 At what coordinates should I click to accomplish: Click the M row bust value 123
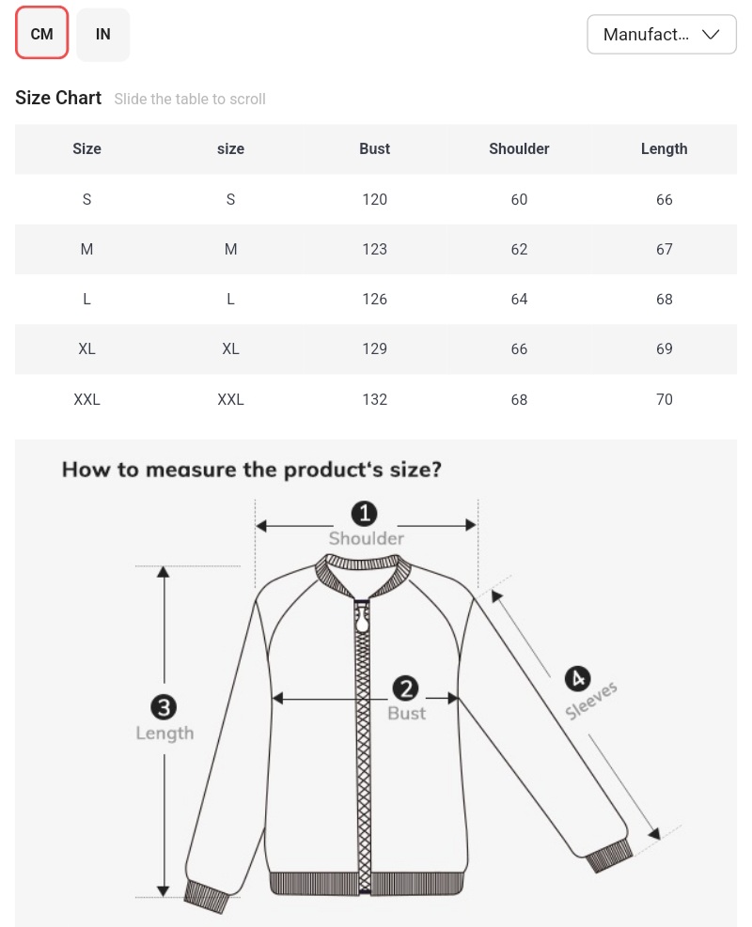374,249
